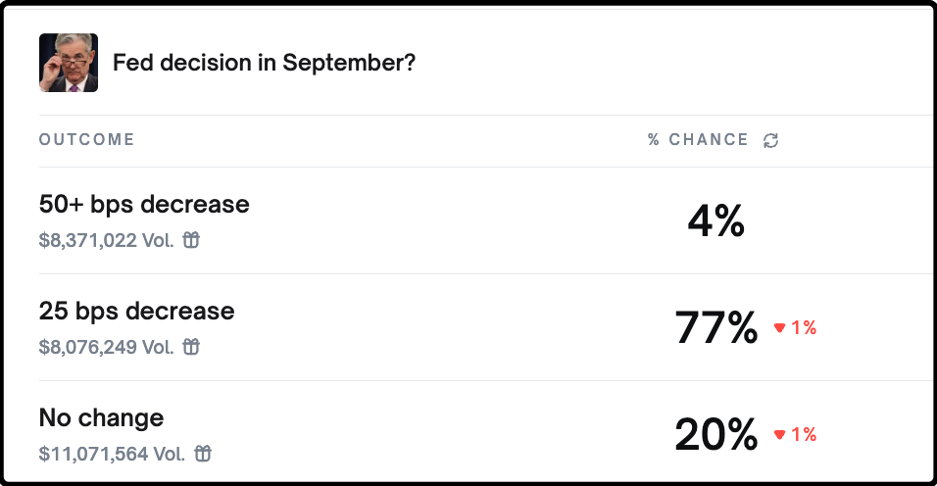Click the refresh icon next to % CHANCE
The height and width of the screenshot is (486, 937).
coord(771,140)
